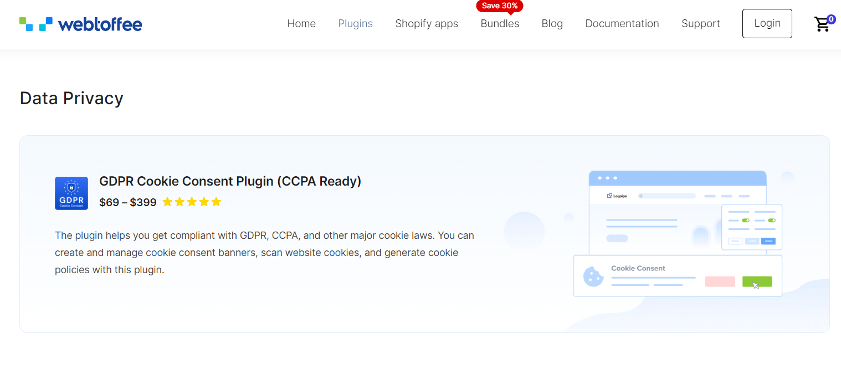Click the Logoips logo in the illustration

pos(617,196)
